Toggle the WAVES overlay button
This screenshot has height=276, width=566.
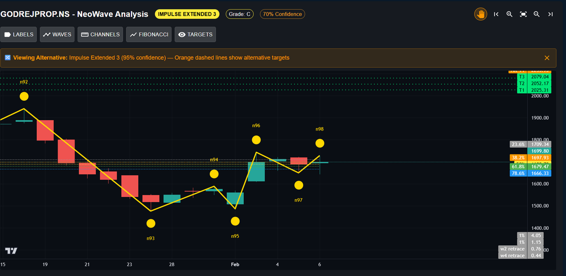tap(58, 34)
